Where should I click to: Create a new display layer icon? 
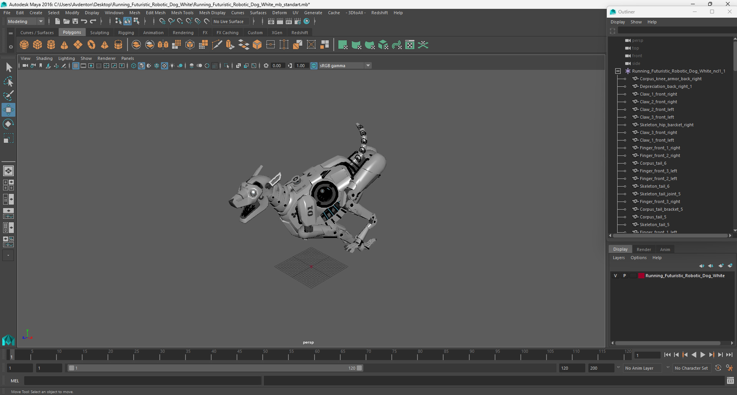click(721, 266)
